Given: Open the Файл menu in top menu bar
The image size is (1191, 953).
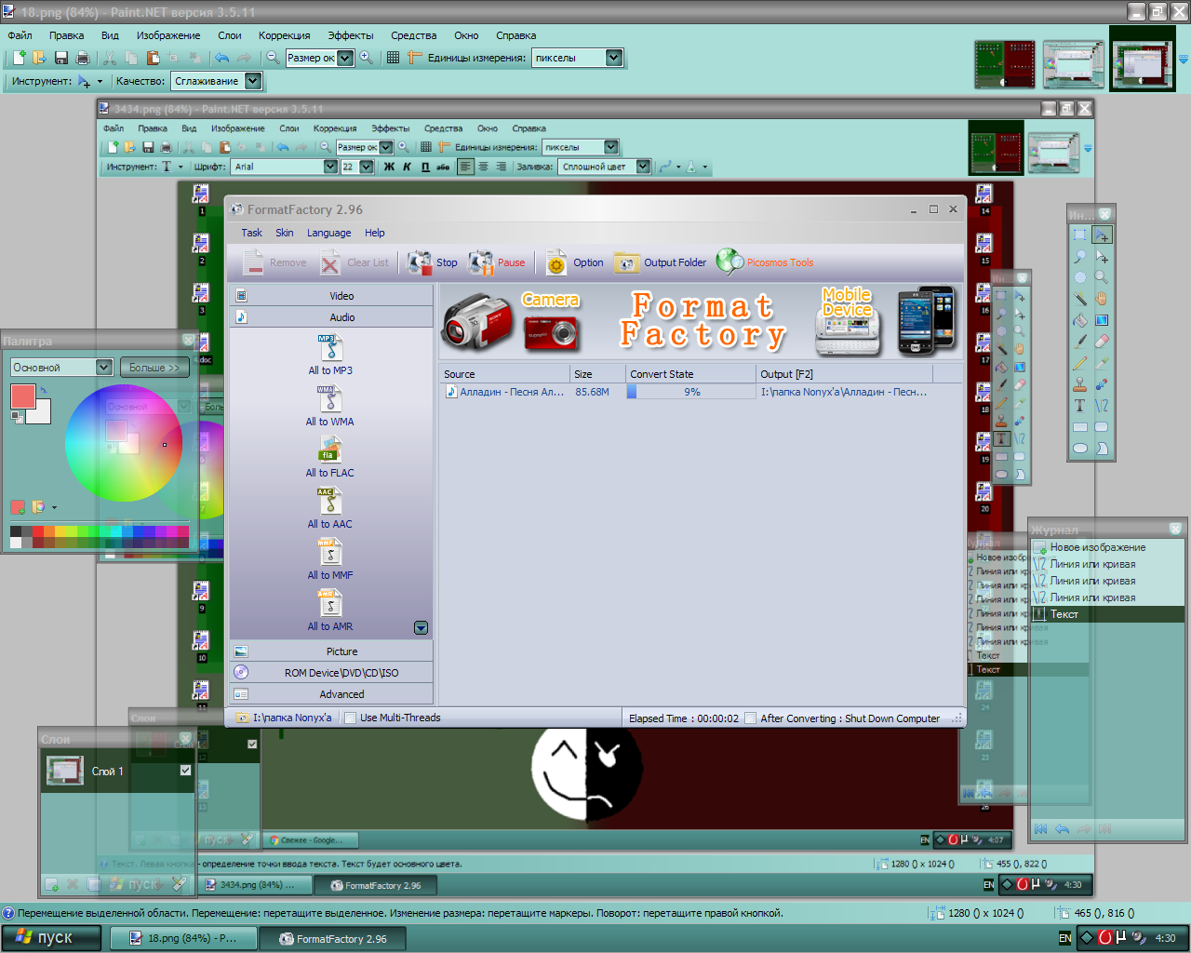Looking at the screenshot, I should [20, 35].
